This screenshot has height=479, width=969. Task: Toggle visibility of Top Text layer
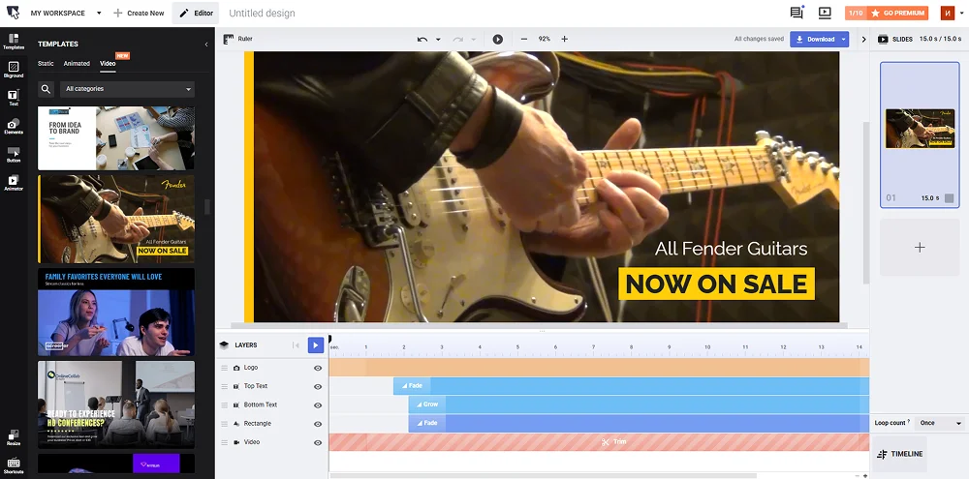pos(318,387)
